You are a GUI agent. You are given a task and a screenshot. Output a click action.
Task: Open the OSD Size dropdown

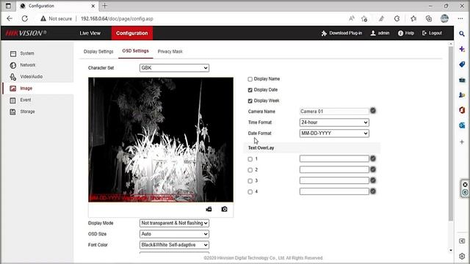click(x=174, y=234)
